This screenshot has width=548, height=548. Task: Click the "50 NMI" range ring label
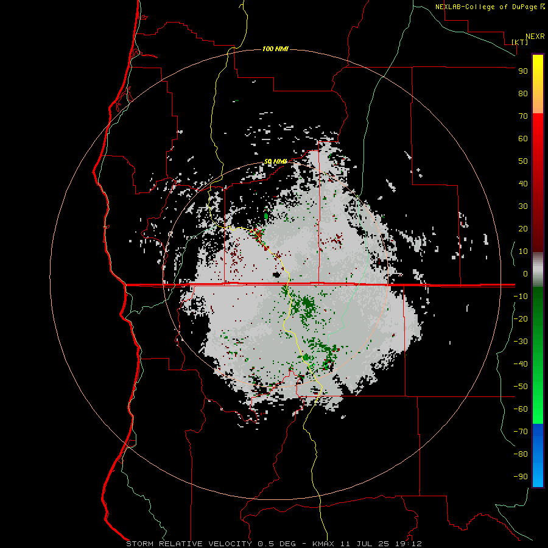[275, 161]
